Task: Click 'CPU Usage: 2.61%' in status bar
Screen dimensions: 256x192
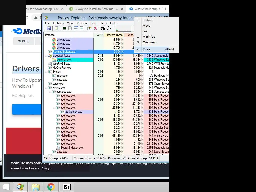Action: coord(56,158)
